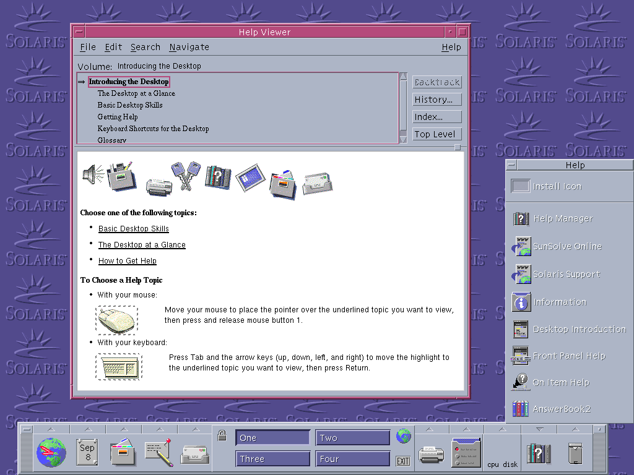
Task: Switch to workspace Three
Action: point(273,459)
